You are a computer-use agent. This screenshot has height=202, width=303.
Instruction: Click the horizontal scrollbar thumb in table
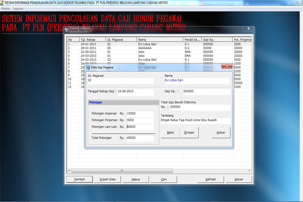[122, 171]
